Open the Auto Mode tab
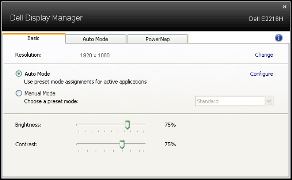This screenshot has height=180, width=292. 95,39
